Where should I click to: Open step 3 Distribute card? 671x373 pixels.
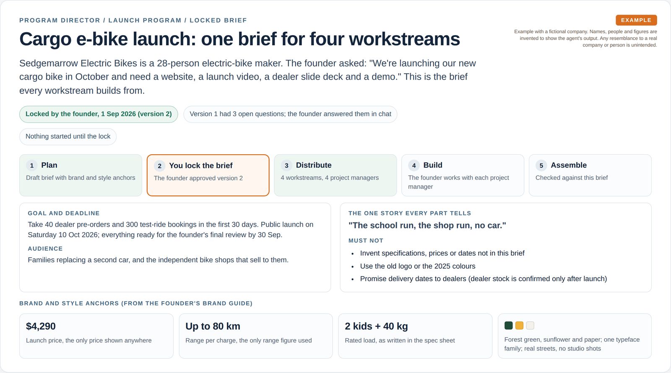pyautogui.click(x=335, y=175)
